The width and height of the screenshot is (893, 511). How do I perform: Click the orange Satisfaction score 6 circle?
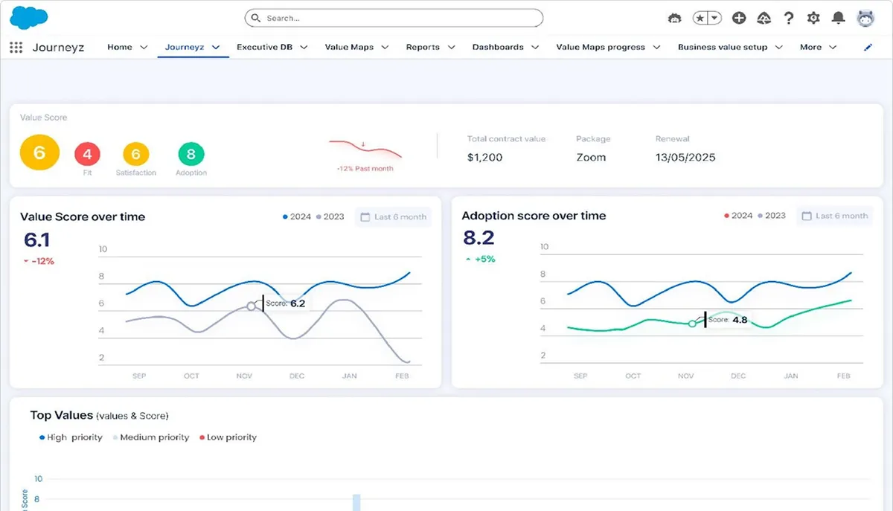pyautogui.click(x=136, y=155)
